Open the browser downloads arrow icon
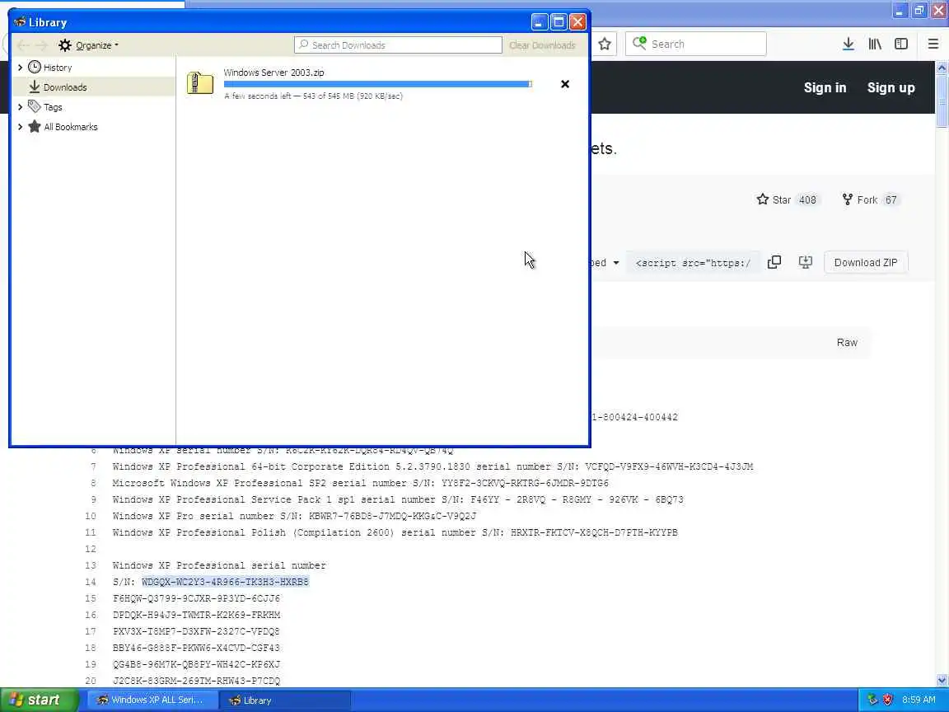Image resolution: width=949 pixels, height=712 pixels. (848, 44)
